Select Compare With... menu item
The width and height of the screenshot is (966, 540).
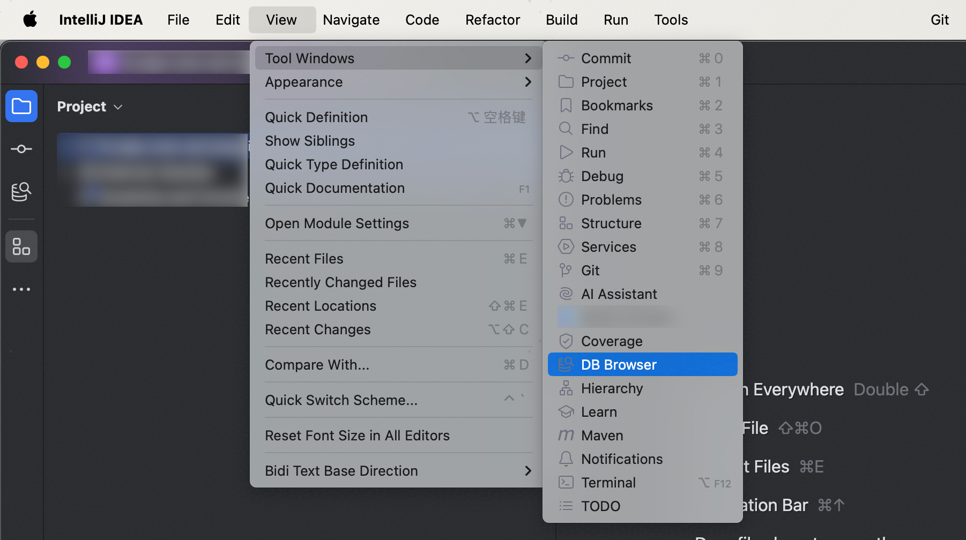pyautogui.click(x=397, y=364)
